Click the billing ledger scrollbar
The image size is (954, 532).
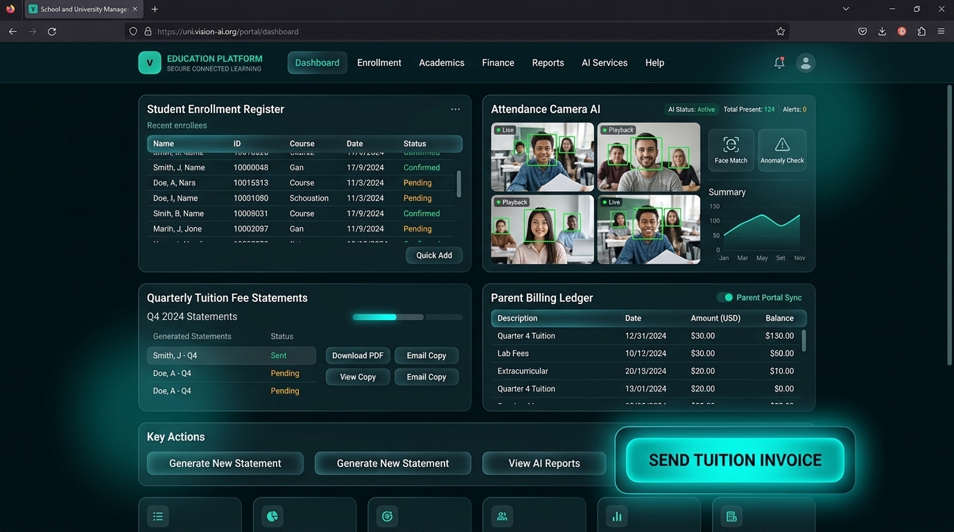pos(804,341)
